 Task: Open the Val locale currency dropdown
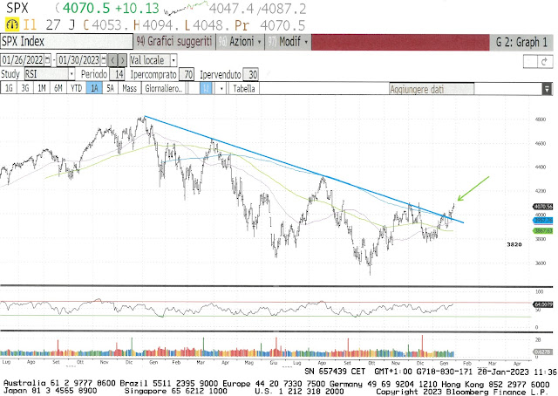(153, 60)
